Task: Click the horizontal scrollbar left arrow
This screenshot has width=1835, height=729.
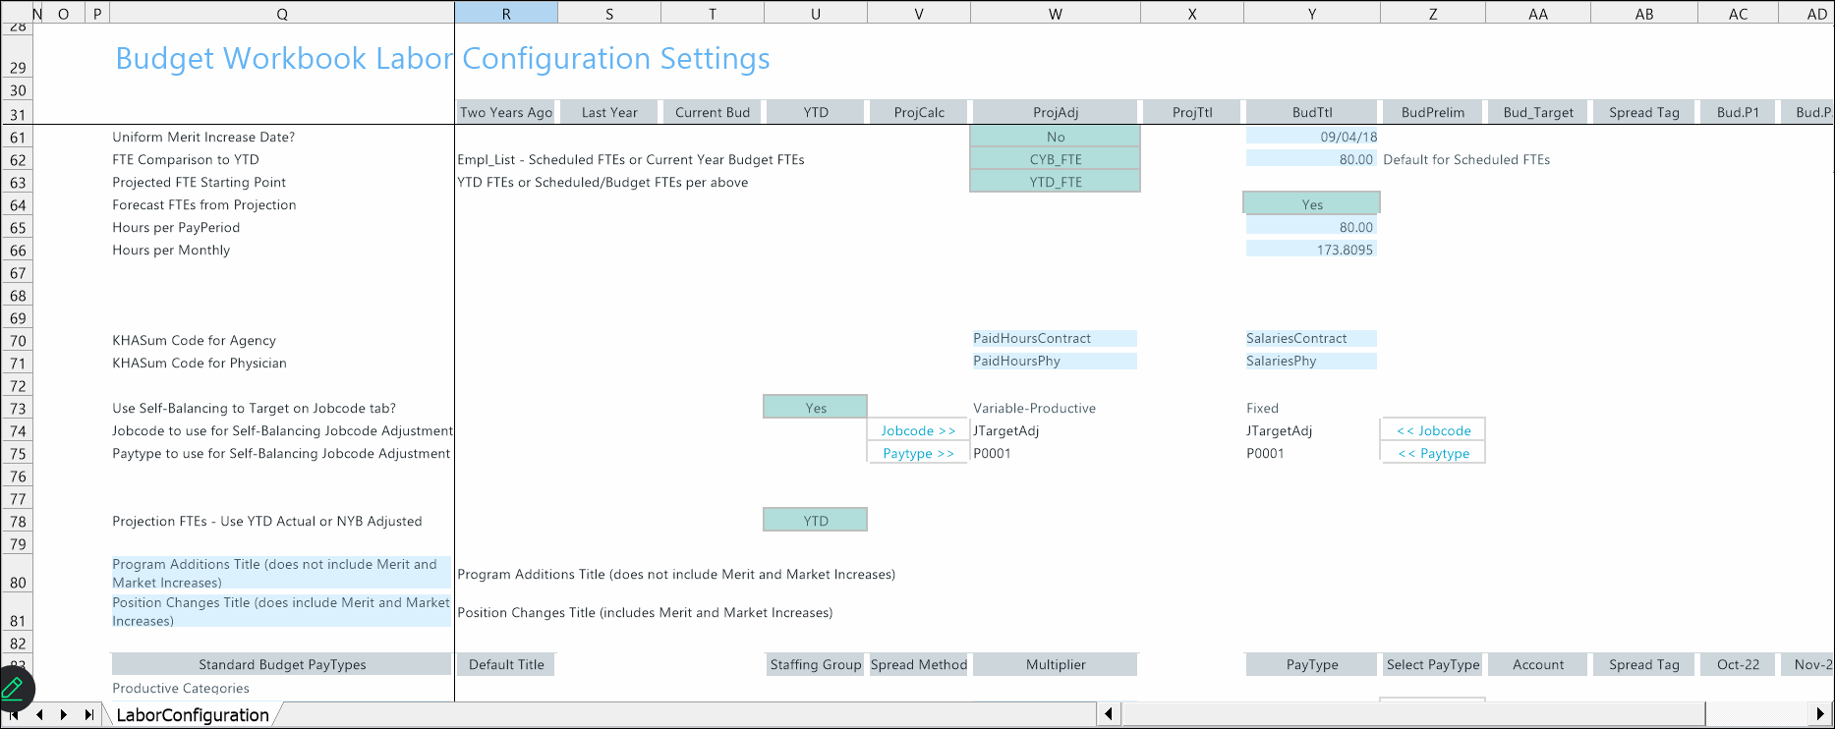Action: [x=1109, y=714]
